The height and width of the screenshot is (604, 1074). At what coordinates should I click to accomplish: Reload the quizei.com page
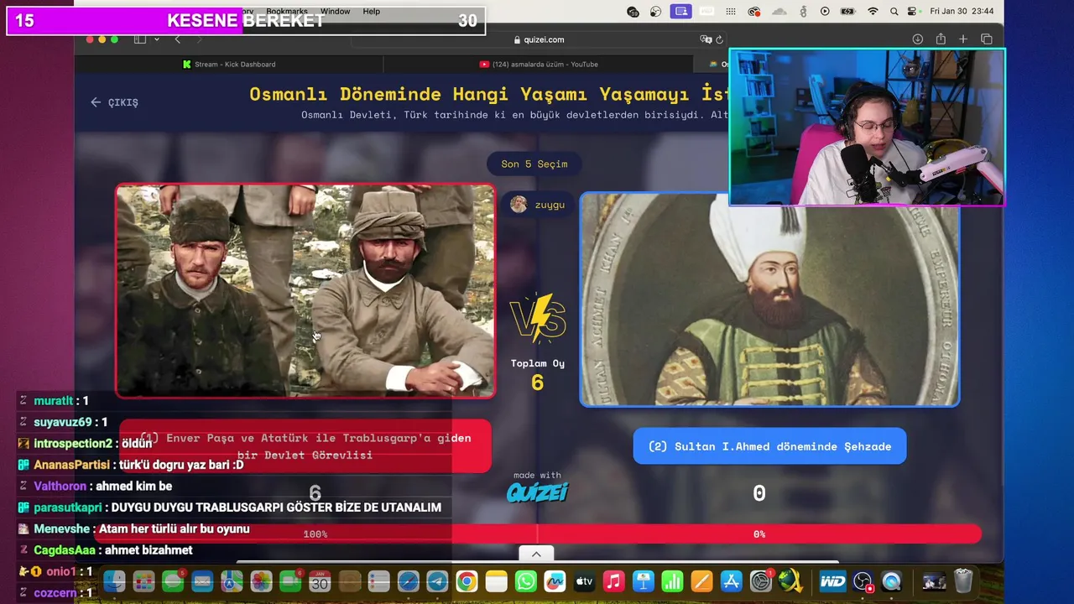719,39
